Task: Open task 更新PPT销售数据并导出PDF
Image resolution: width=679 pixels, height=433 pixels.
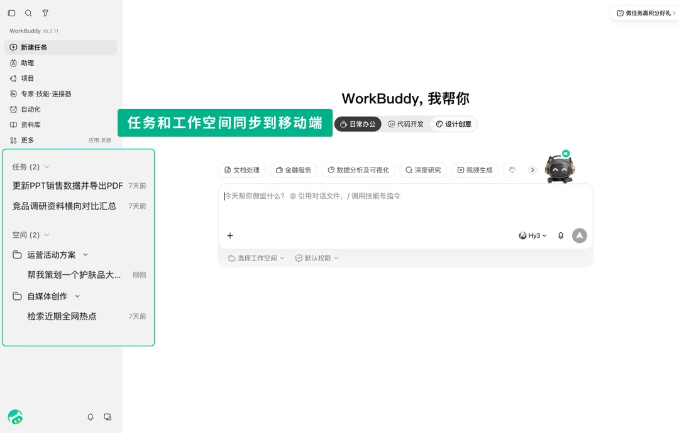Action: 79,186
